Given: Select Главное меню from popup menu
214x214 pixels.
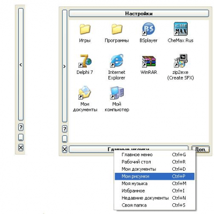Looking at the screenshot, I should (154, 155).
